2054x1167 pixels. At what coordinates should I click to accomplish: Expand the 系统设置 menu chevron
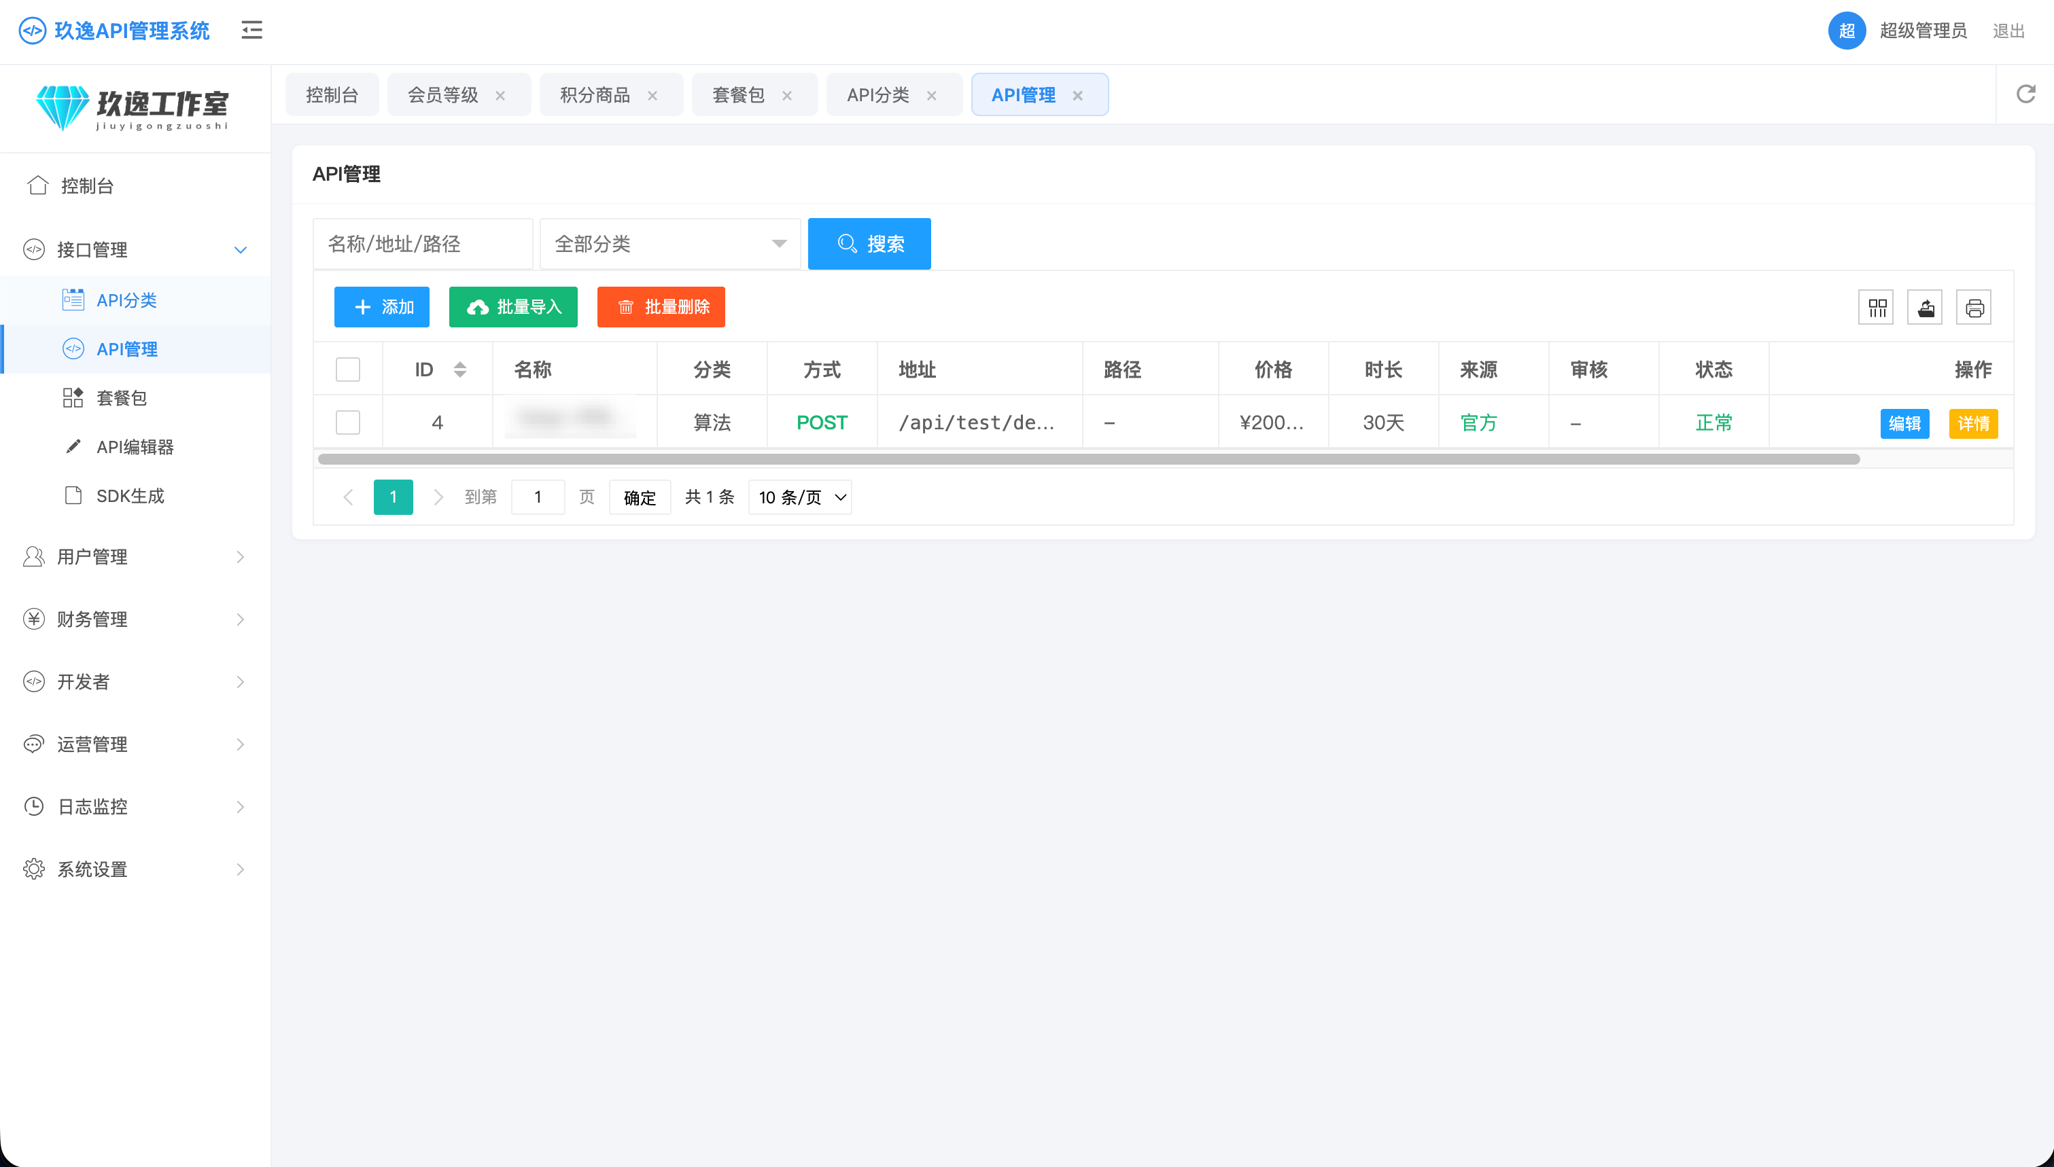[x=240, y=869]
